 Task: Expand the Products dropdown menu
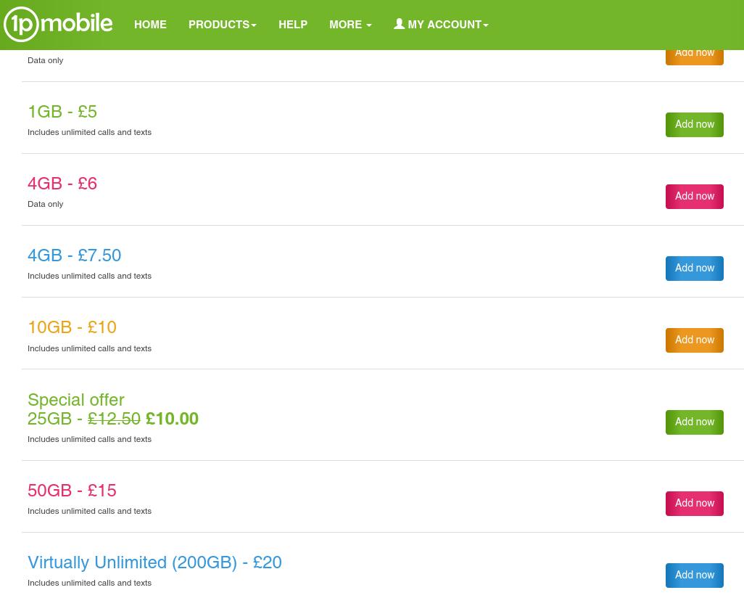coord(222,25)
